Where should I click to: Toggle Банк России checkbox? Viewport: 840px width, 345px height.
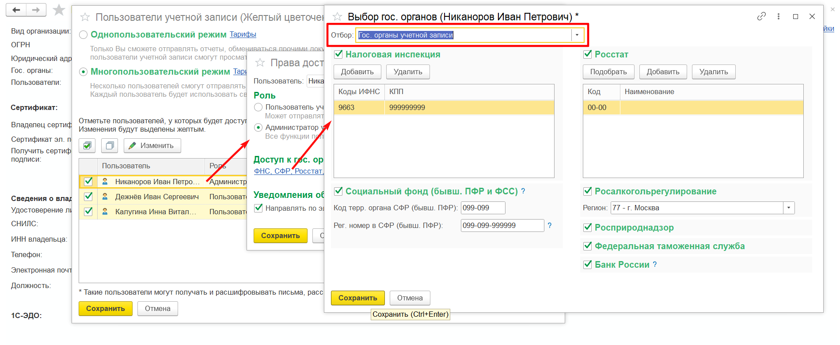tap(588, 265)
